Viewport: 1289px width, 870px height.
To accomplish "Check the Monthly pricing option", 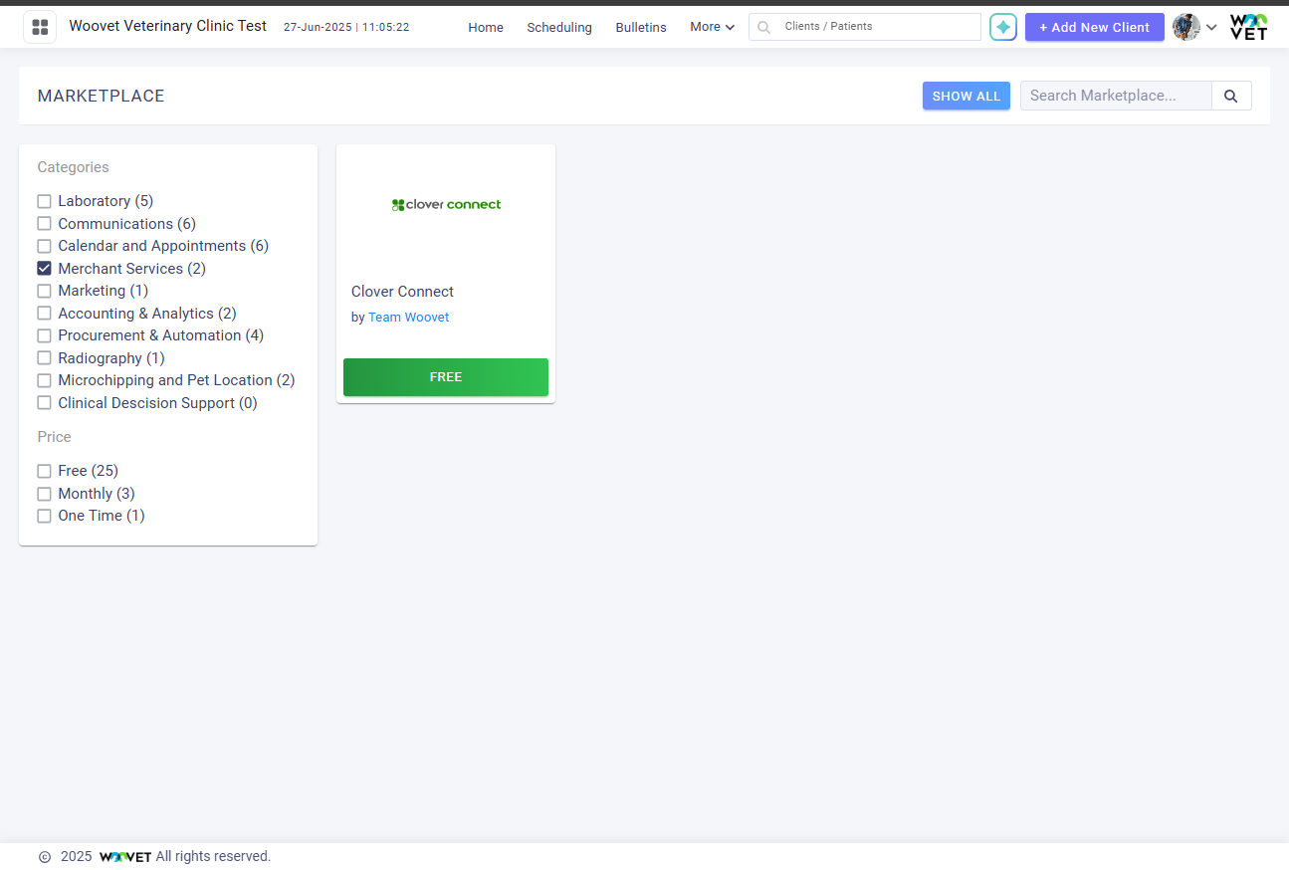I will [44, 493].
